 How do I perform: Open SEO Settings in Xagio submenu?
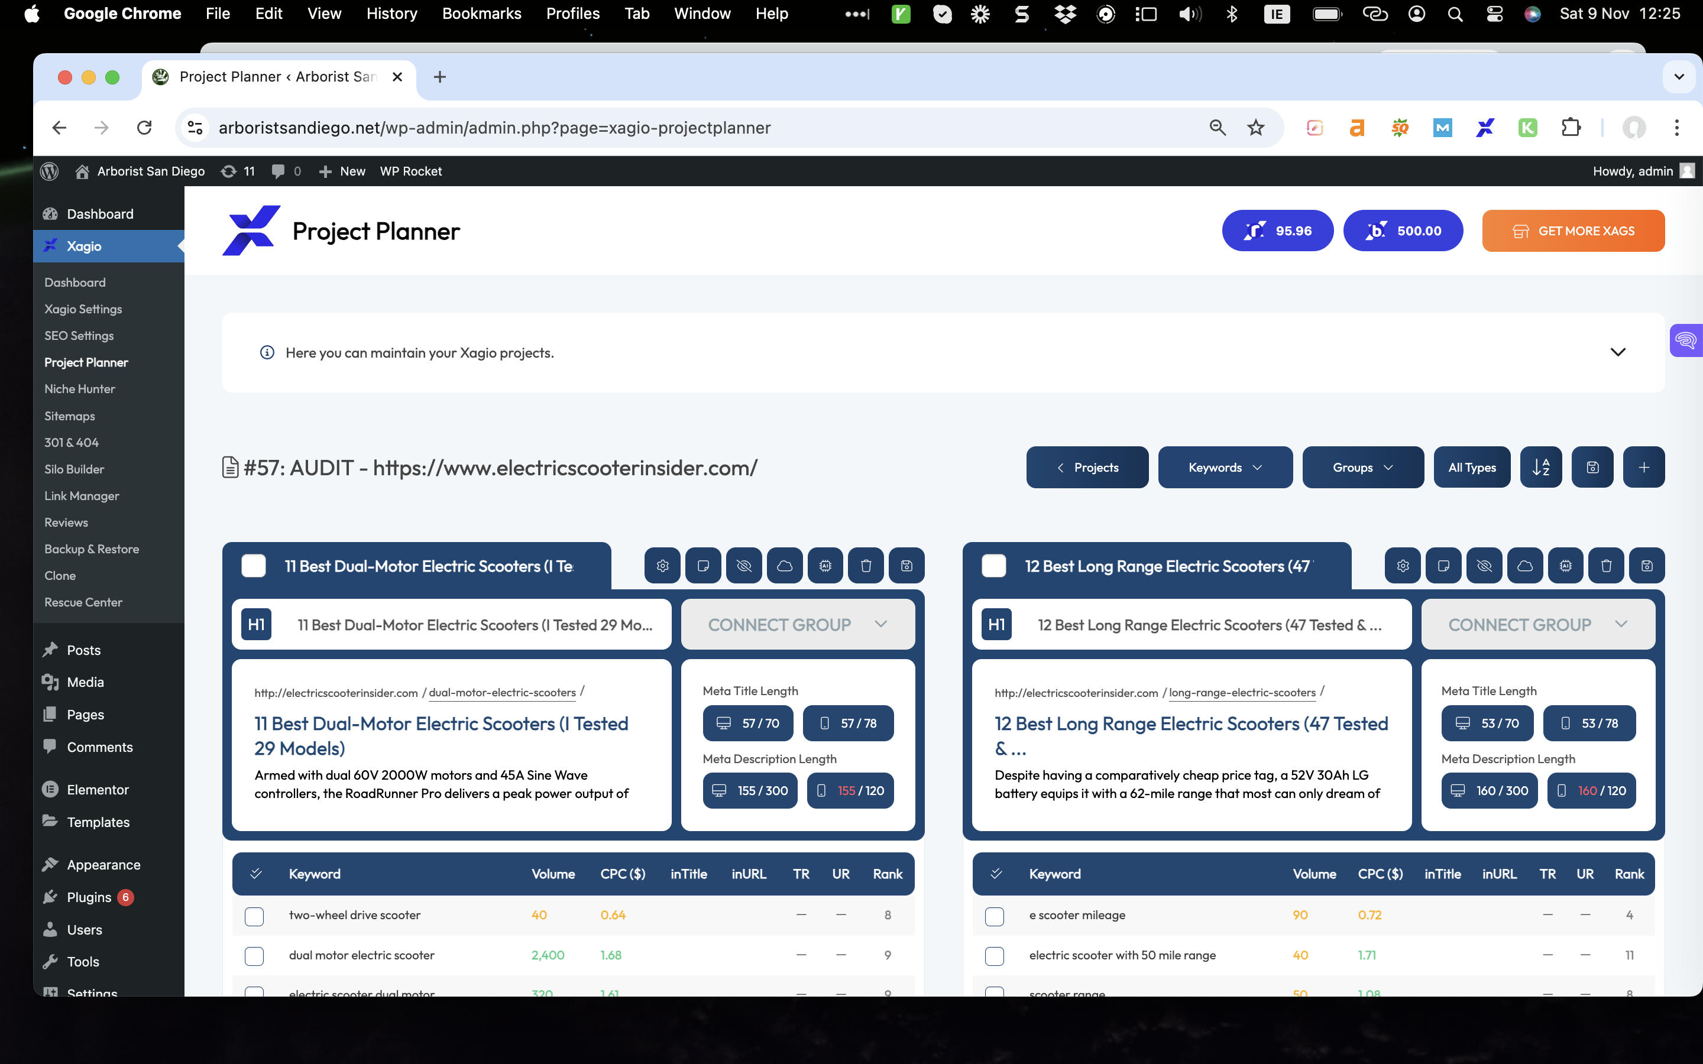click(x=79, y=336)
